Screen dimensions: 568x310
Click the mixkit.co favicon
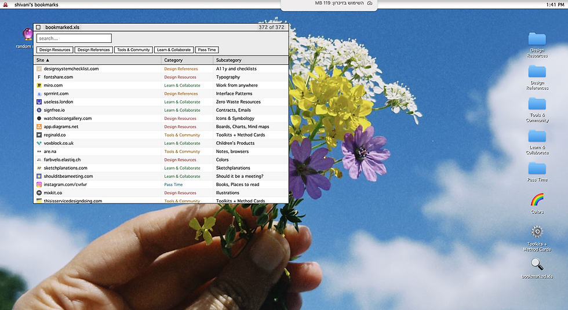[39, 192]
